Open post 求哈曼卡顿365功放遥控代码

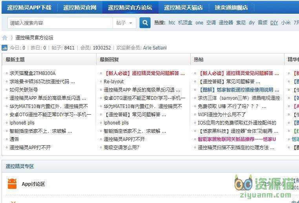pyautogui.click(x=42, y=81)
